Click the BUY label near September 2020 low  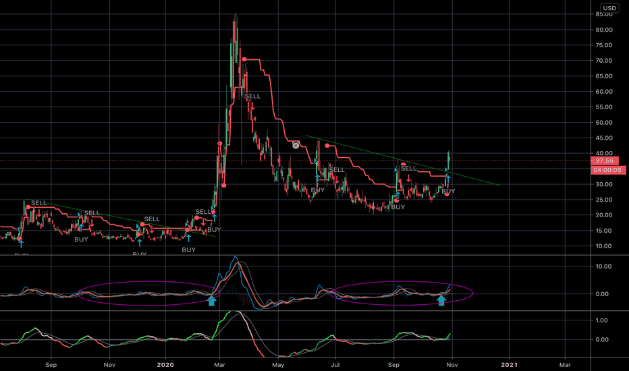pos(398,207)
